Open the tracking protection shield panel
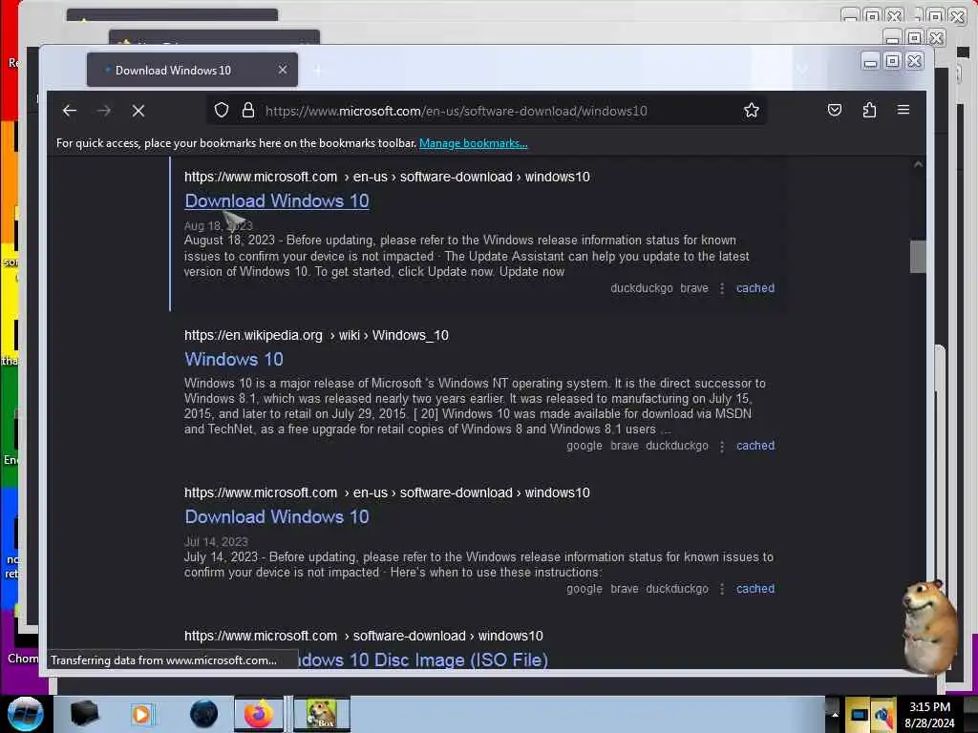Viewport: 978px width, 733px height. coord(222,111)
